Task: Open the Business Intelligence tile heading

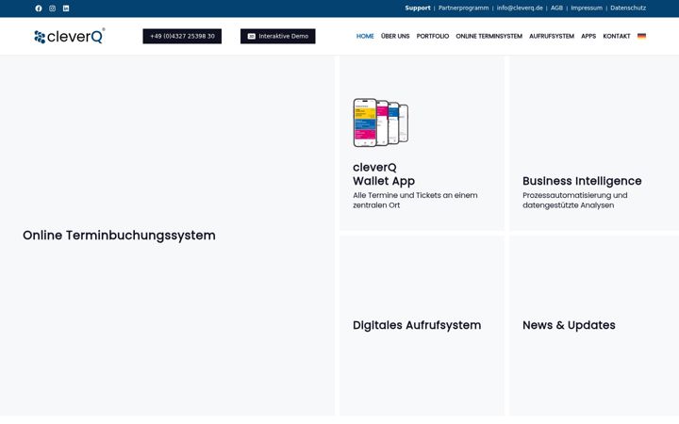Action: (582, 181)
